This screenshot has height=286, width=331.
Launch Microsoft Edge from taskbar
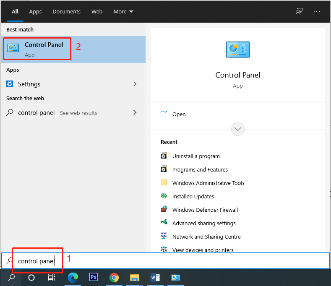click(x=73, y=278)
